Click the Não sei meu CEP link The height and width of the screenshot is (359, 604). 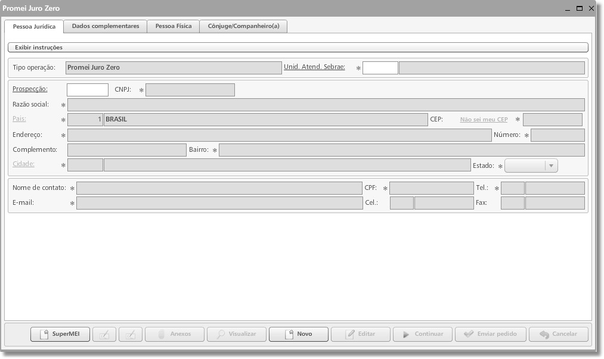coord(484,120)
